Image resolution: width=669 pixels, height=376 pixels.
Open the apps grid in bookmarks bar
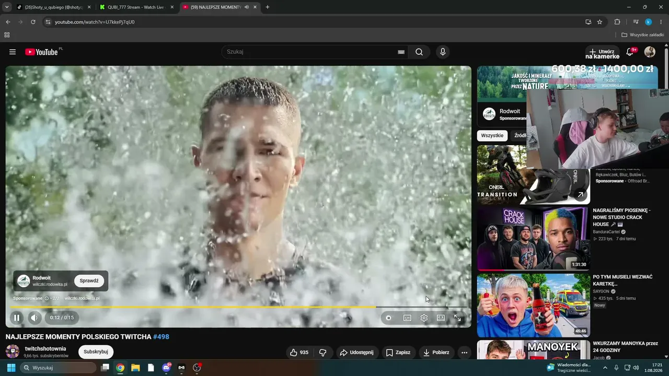[x=7, y=35]
